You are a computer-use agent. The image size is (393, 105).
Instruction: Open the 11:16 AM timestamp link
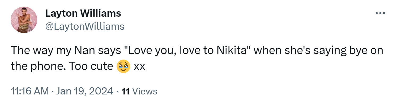(x=30, y=91)
